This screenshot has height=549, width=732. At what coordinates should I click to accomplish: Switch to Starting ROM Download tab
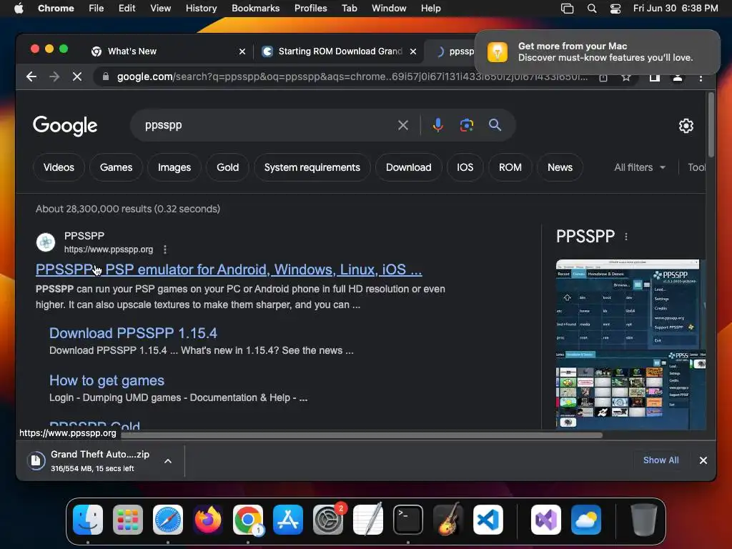340,51
